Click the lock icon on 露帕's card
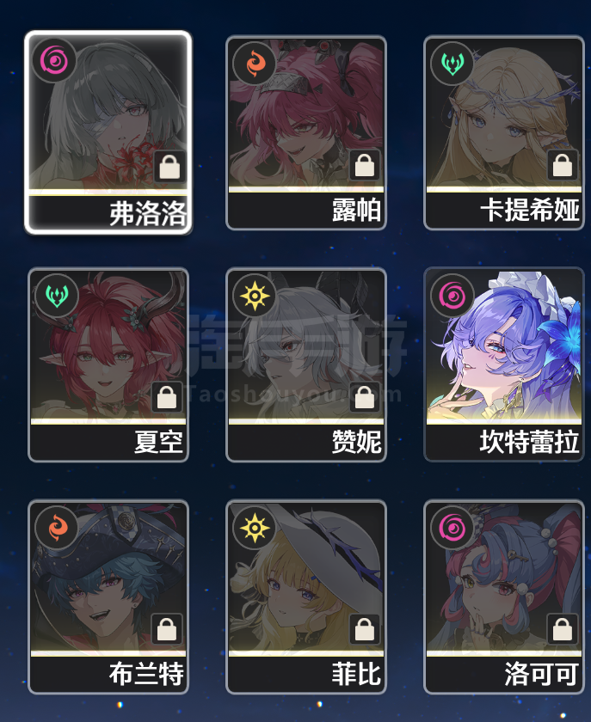Viewport: 591px width, 722px height. pos(365,165)
